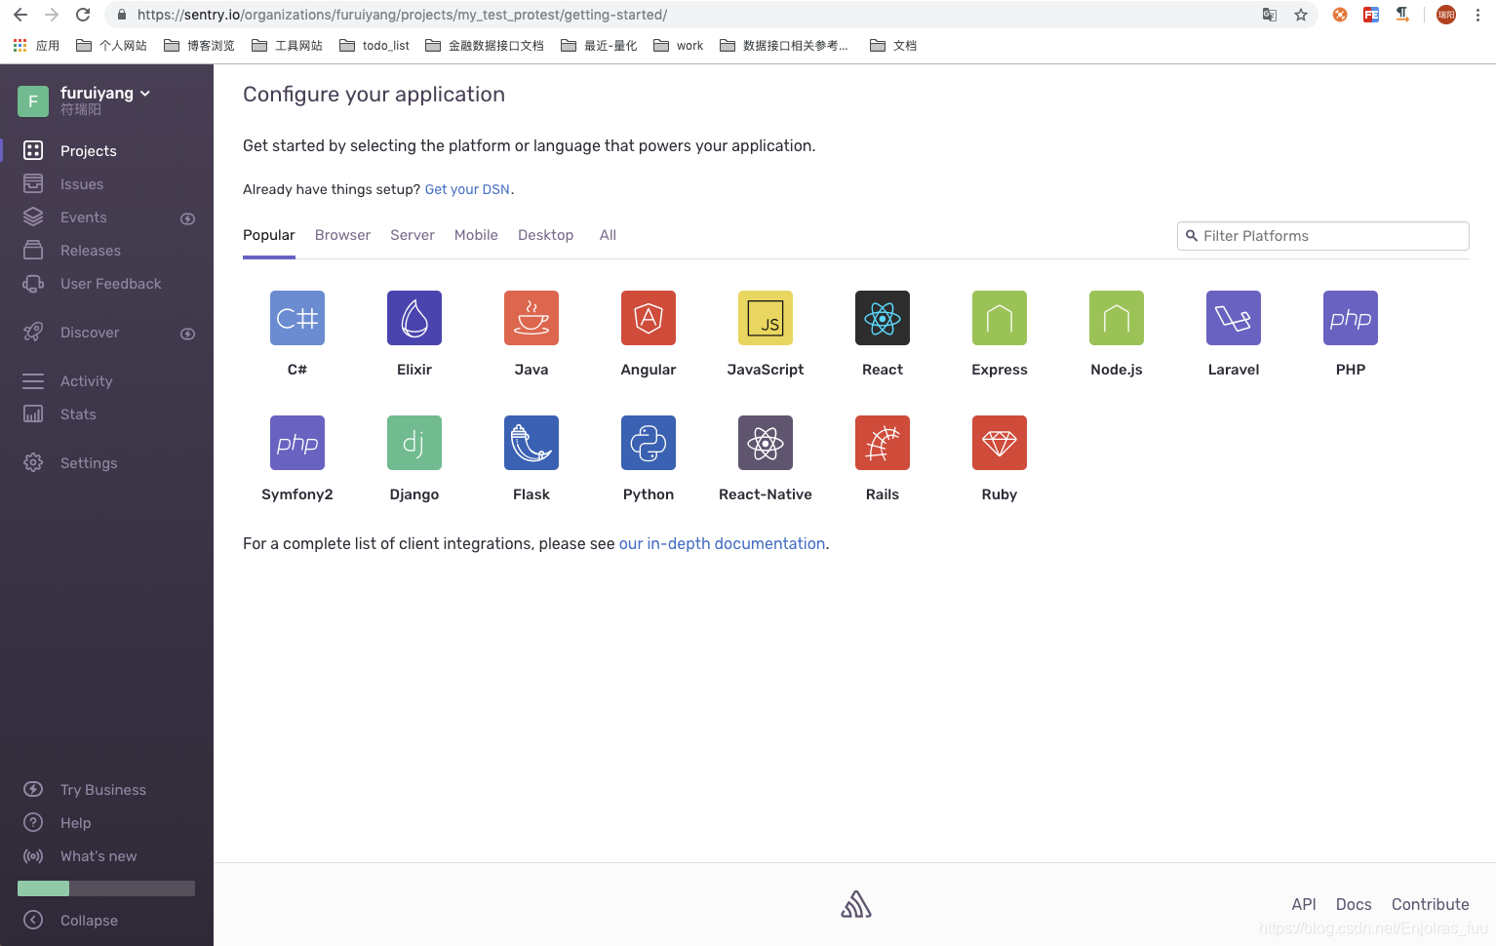
Task: Switch to the Browser tab
Action: pyautogui.click(x=342, y=235)
